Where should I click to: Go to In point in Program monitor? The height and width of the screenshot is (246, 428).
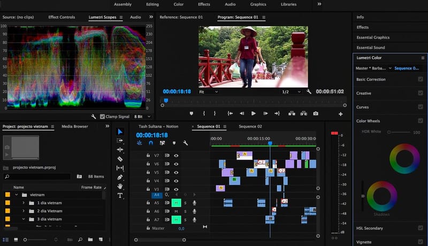click(230, 114)
